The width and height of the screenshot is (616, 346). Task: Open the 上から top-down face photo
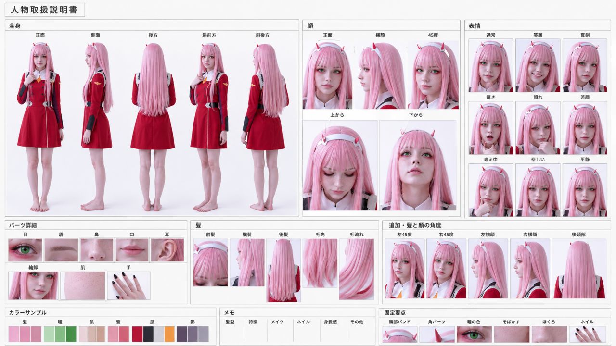(x=340, y=165)
